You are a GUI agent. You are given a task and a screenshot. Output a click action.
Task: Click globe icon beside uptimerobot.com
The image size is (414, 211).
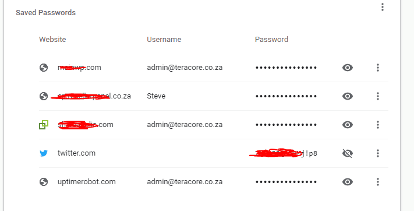[x=44, y=182]
